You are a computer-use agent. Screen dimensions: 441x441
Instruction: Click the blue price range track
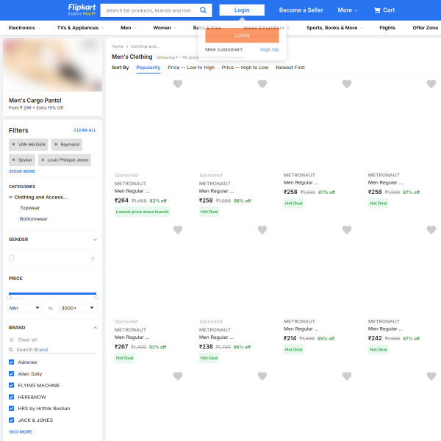(x=52, y=293)
